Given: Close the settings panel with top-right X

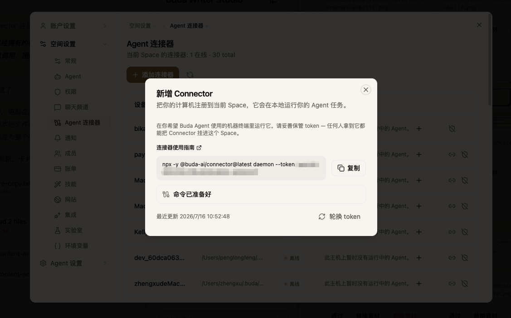Looking at the screenshot, I should (x=479, y=25).
